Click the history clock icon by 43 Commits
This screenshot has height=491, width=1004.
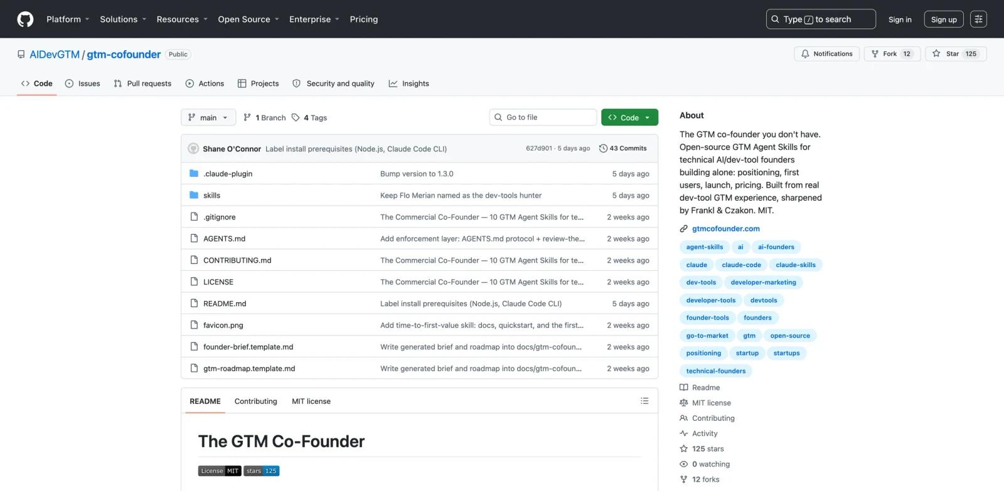pyautogui.click(x=604, y=149)
